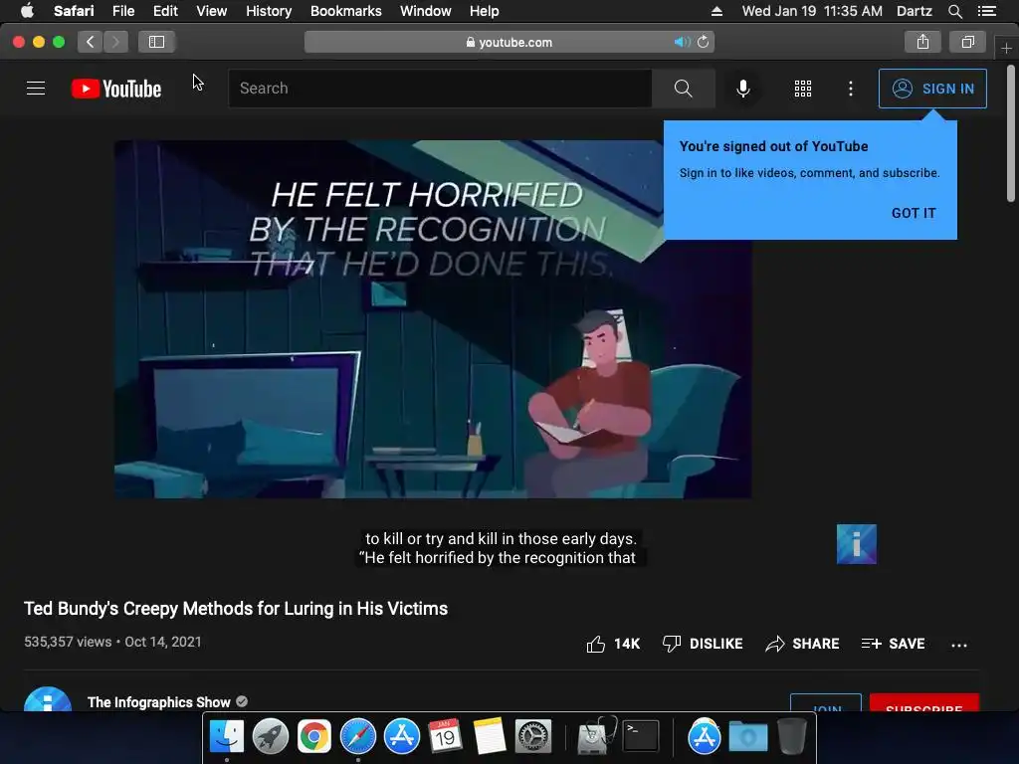Open Google Chrome from the Dock
Screen dimensions: 1019x764
coord(314,737)
